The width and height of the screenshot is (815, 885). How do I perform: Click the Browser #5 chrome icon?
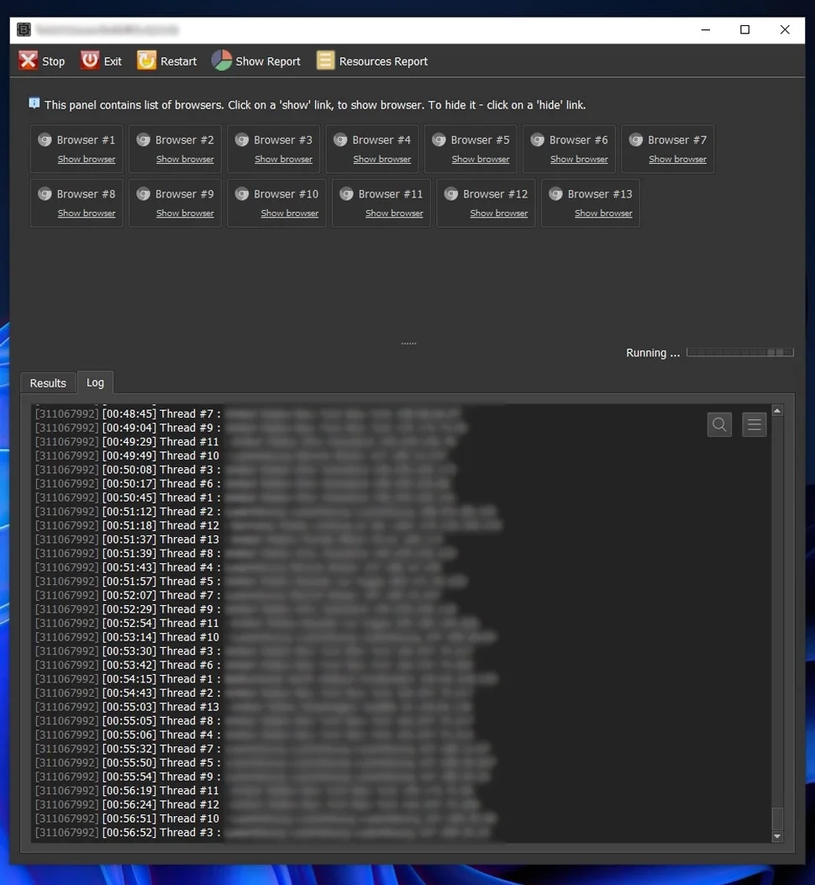tap(439, 140)
